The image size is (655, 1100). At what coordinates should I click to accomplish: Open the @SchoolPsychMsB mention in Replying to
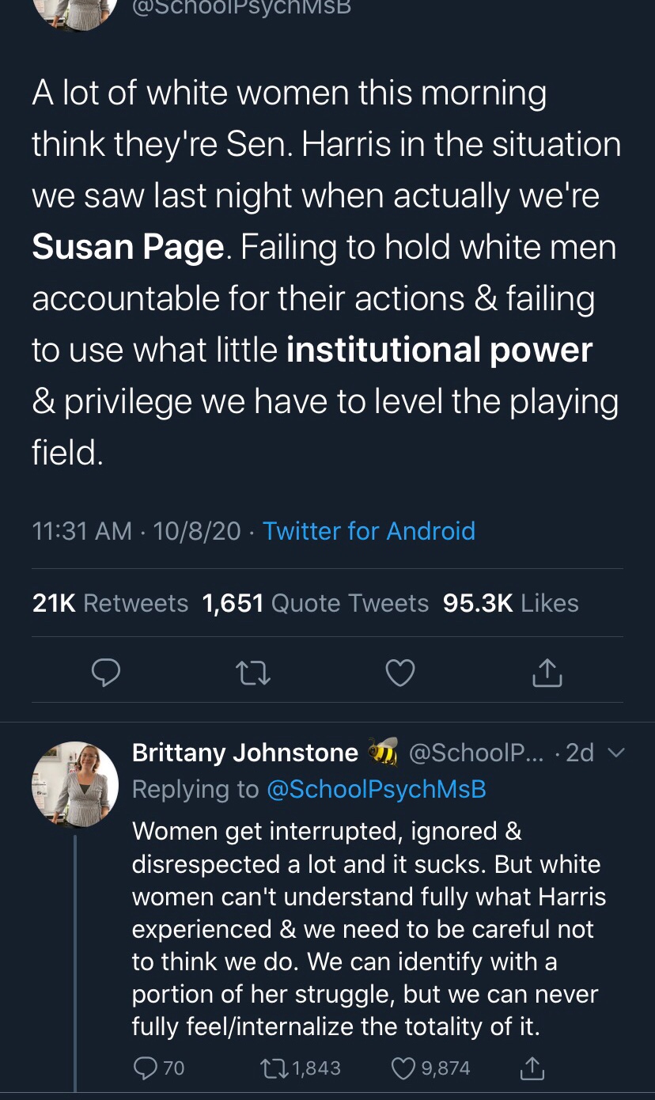coord(377,789)
